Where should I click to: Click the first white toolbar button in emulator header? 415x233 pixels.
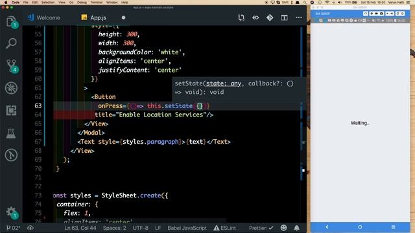coord(366,14)
